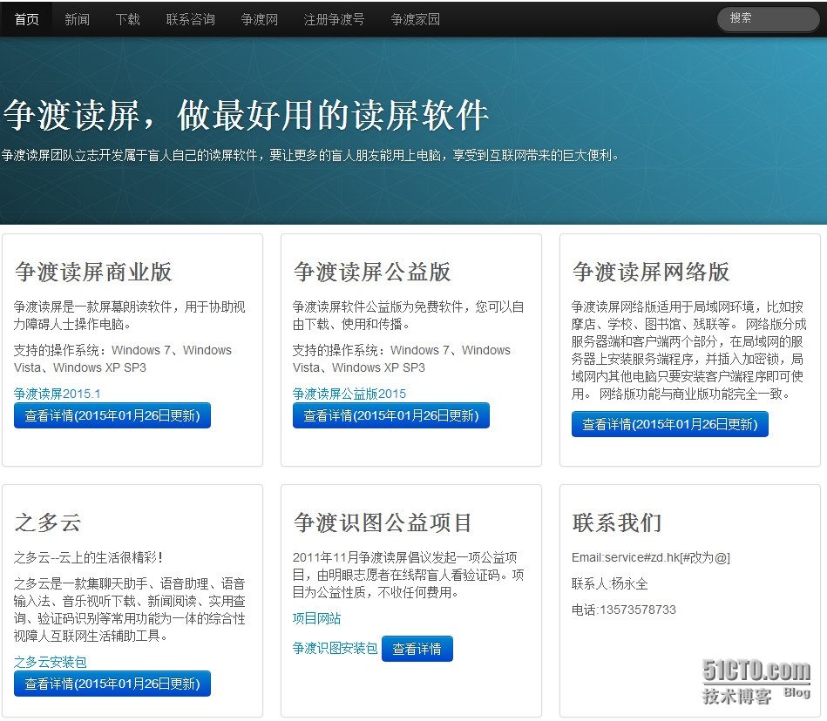Click the 争渡读屏商业版 heading

[x=93, y=272]
